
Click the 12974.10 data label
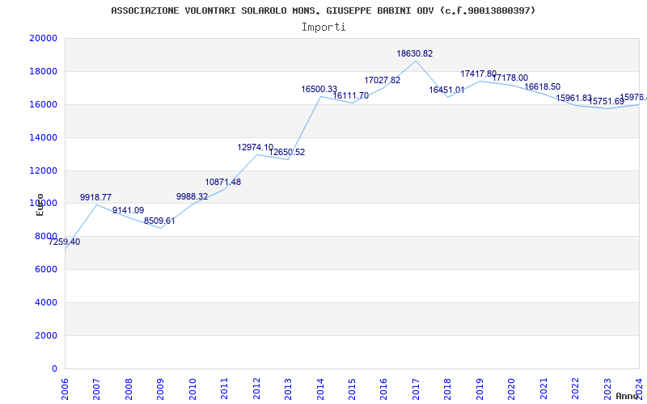tap(255, 147)
